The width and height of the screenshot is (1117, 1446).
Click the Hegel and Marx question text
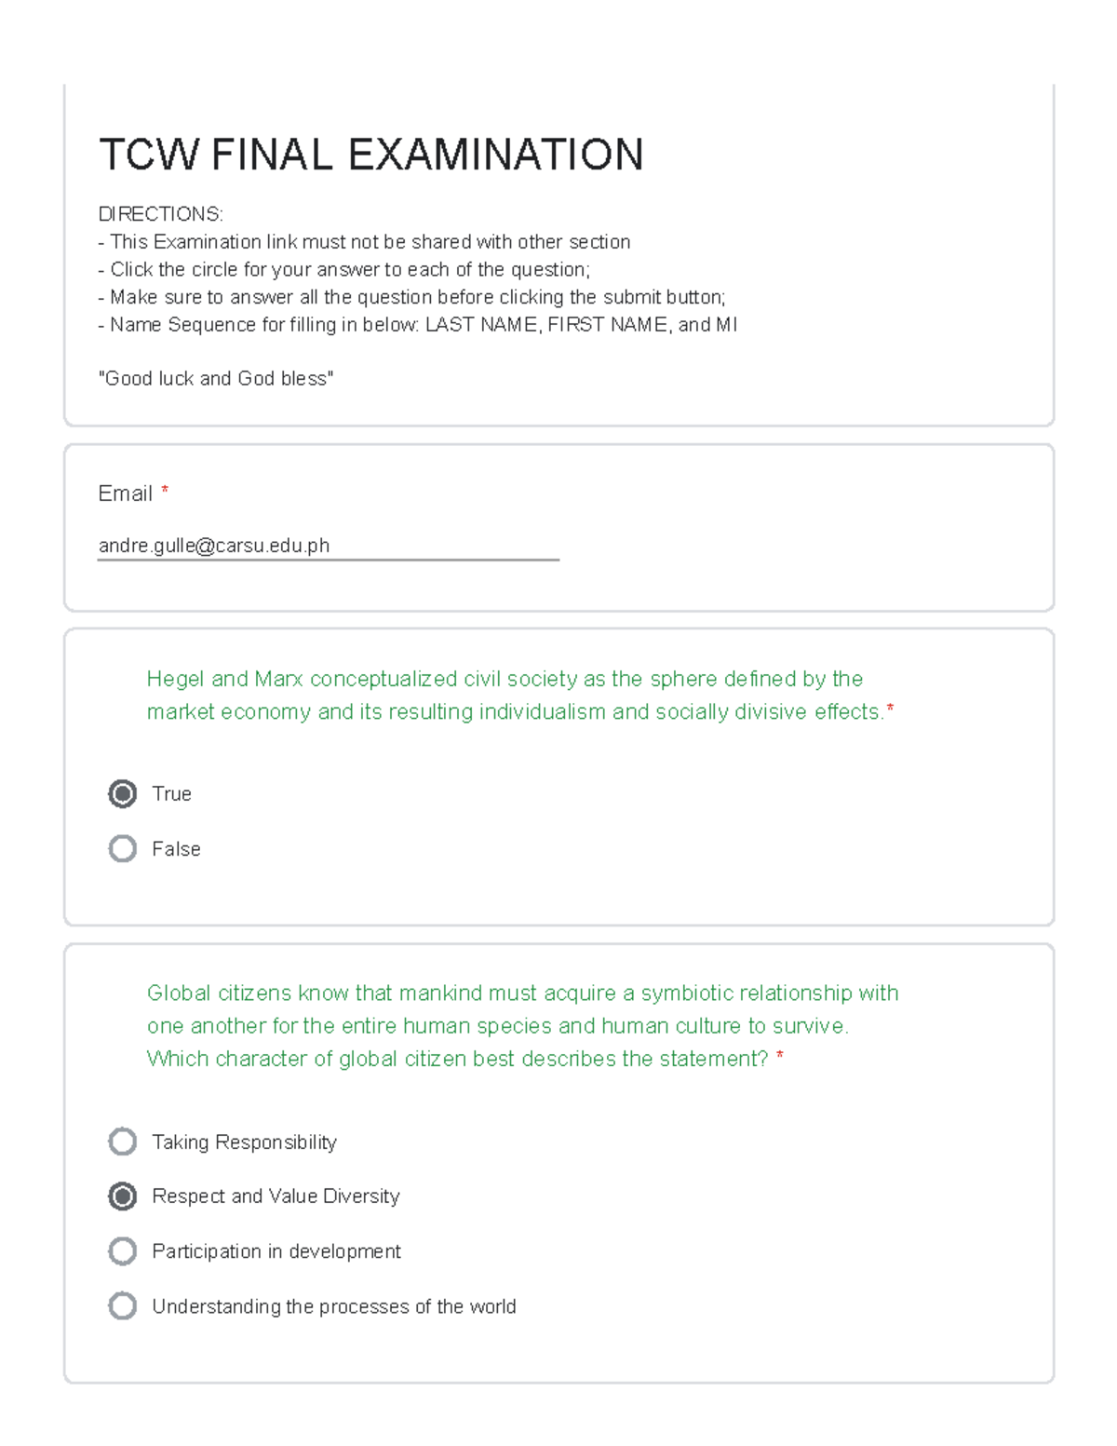click(519, 695)
